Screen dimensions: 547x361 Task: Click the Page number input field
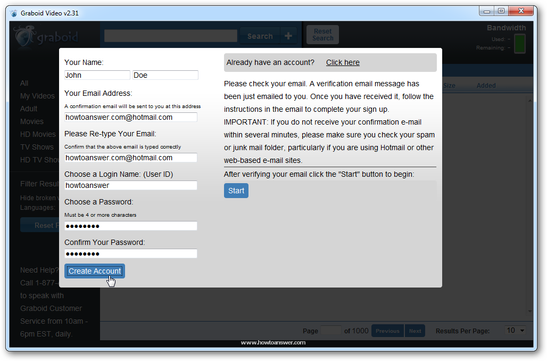pyautogui.click(x=331, y=330)
